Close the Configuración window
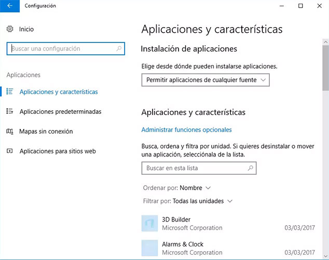The image size is (329, 260). 319,6
